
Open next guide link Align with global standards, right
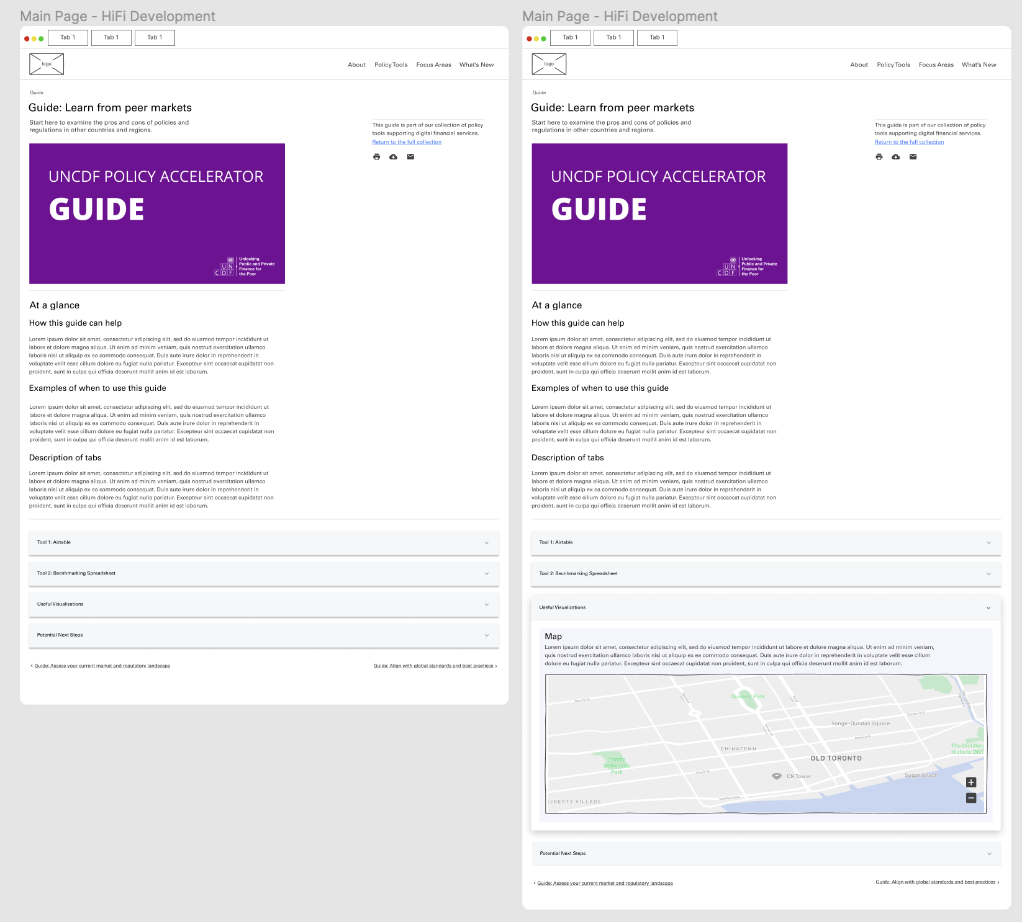pos(936,882)
